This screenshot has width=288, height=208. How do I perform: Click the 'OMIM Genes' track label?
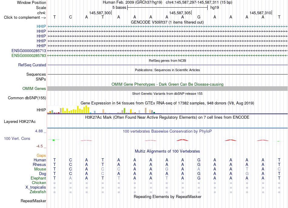[x=34, y=89]
